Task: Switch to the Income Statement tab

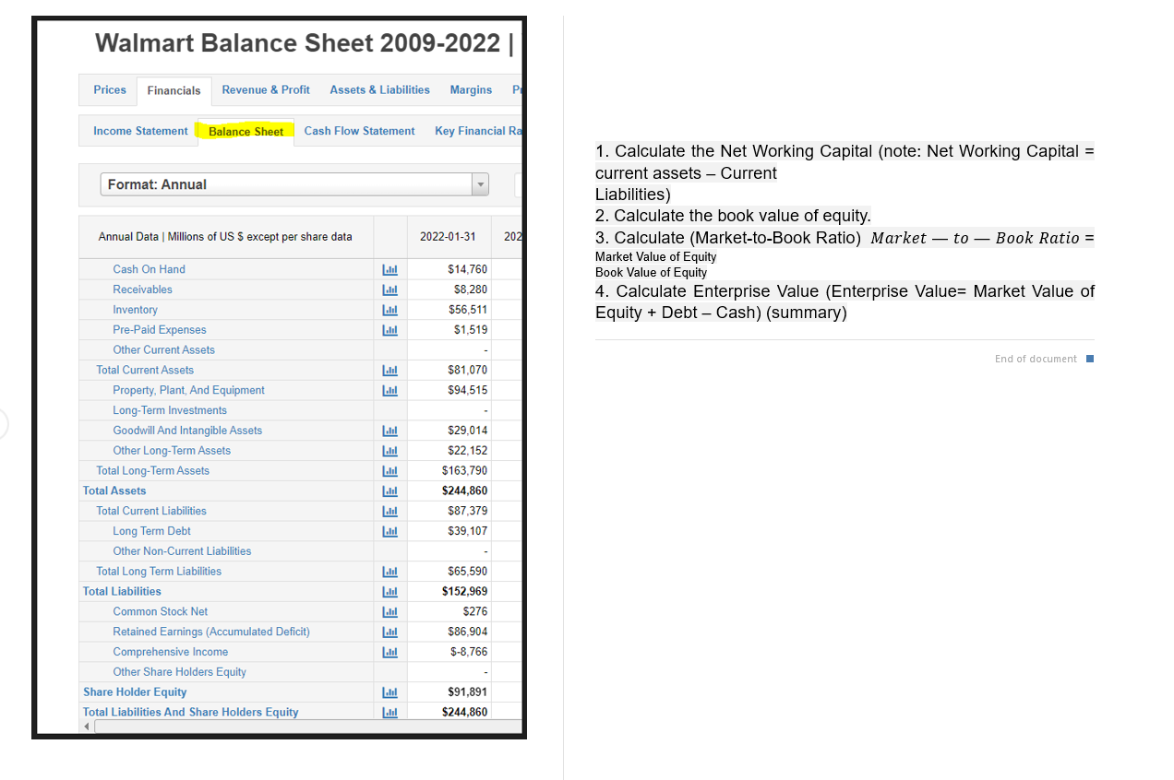Action: 138,131
